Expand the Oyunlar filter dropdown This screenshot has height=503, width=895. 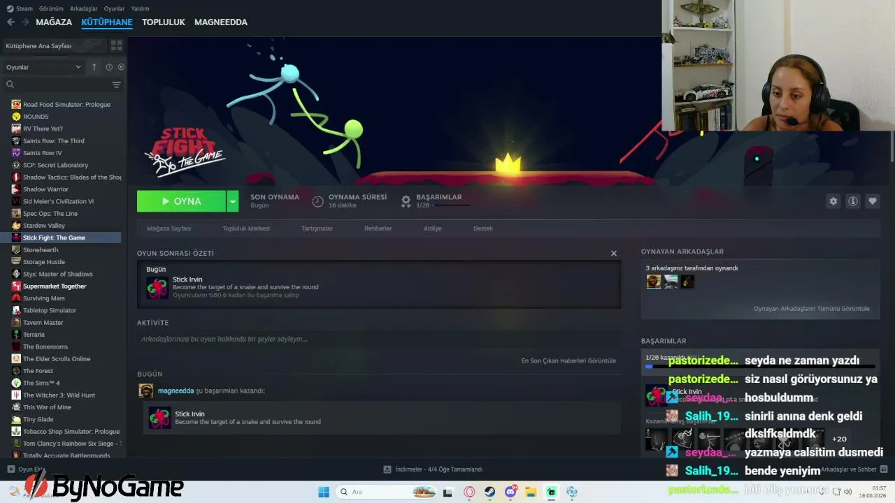[44, 67]
